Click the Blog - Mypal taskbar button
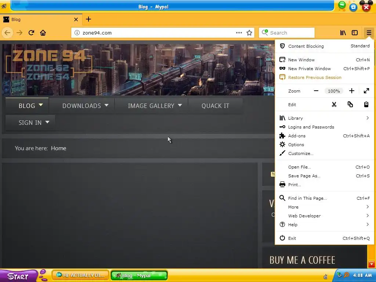 pyautogui.click(x=139, y=275)
